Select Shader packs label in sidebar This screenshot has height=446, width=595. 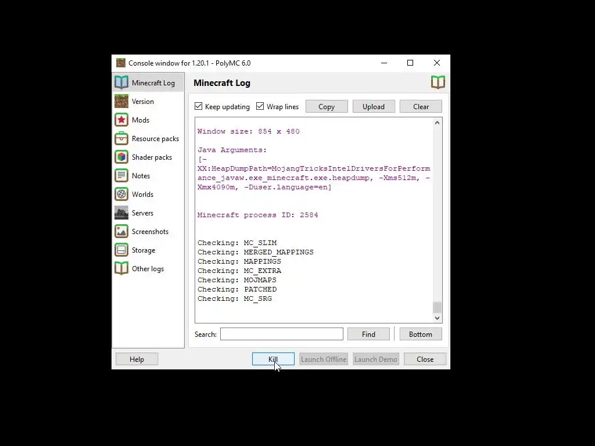(x=152, y=157)
